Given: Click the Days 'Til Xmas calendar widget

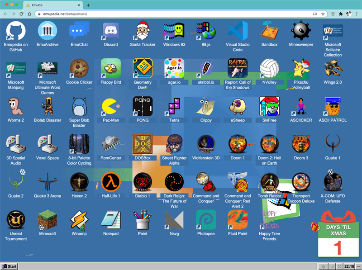Looking at the screenshot, I should pos(338,234).
